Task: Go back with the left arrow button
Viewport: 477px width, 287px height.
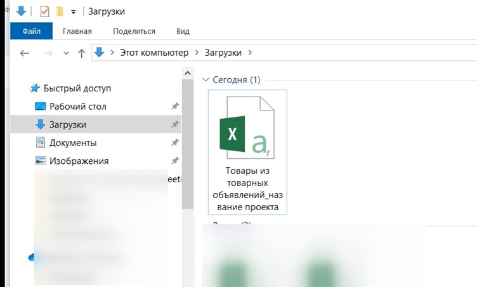Action: point(25,53)
